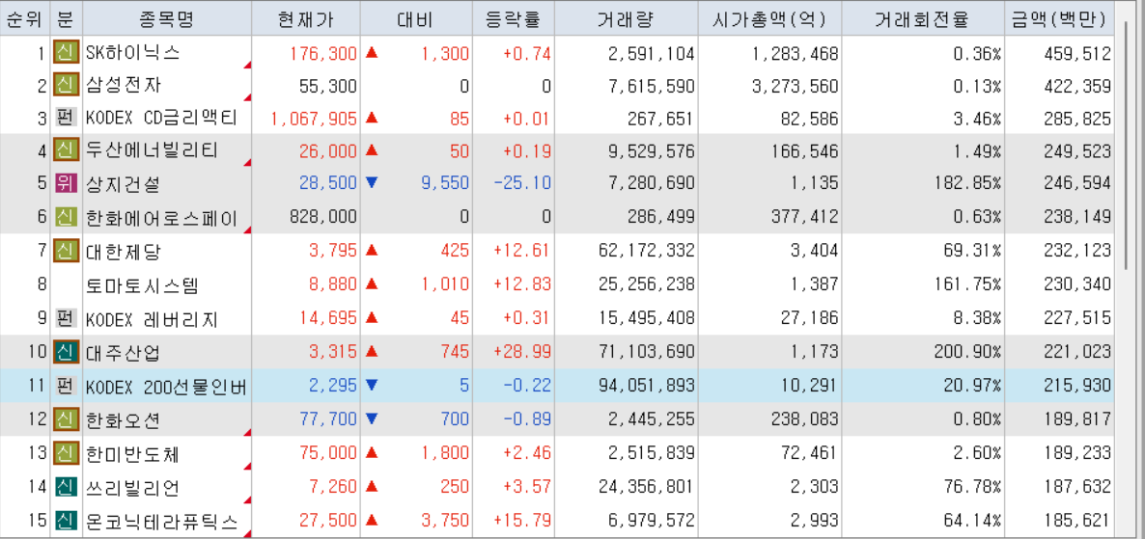The height and width of the screenshot is (539, 1145).
Task: Click the 신 badge beside 온코닉테라퓨틱스
Action: 67,521
